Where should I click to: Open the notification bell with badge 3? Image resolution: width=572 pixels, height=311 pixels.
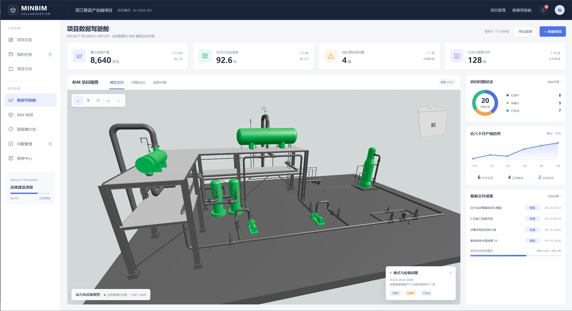pos(543,10)
